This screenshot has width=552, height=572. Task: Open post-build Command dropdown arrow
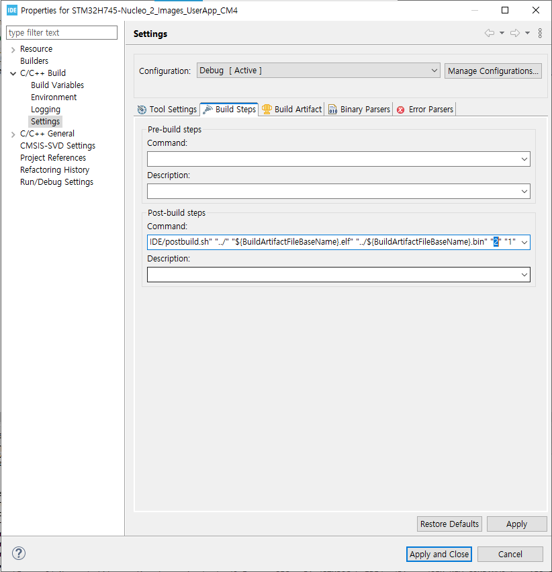524,243
